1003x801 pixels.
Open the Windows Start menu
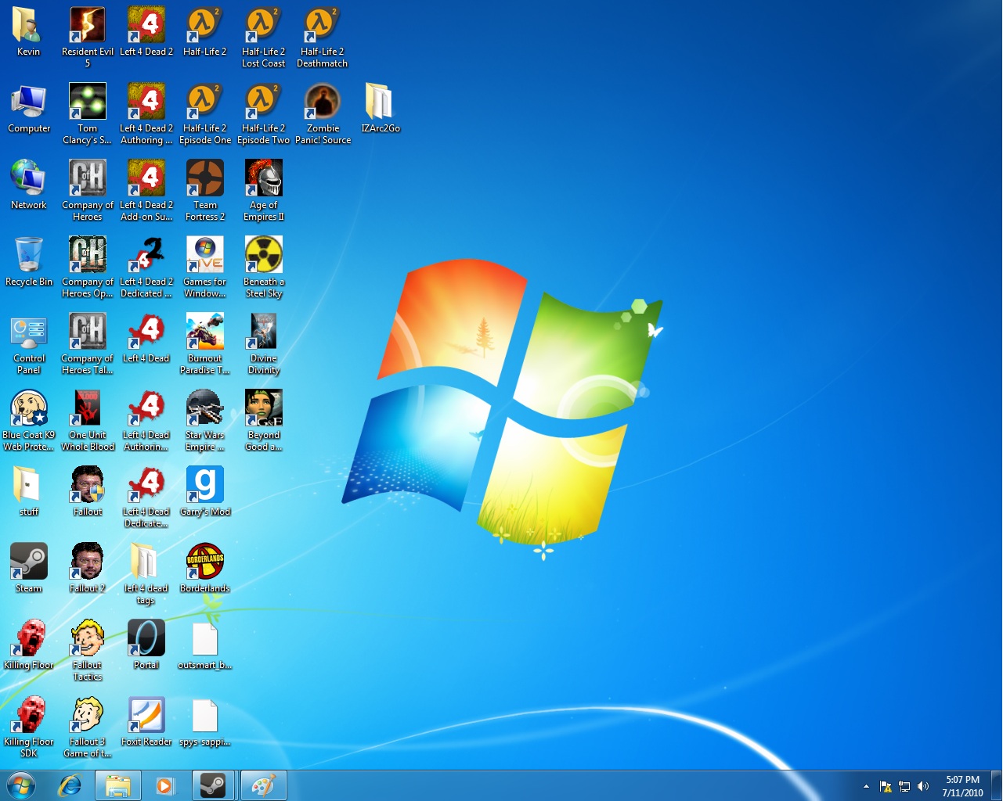tap(21, 785)
